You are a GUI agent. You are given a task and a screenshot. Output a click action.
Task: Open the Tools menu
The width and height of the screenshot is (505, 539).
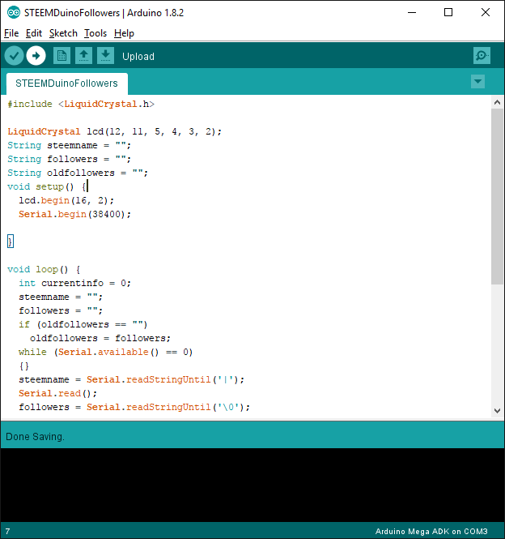tap(95, 33)
